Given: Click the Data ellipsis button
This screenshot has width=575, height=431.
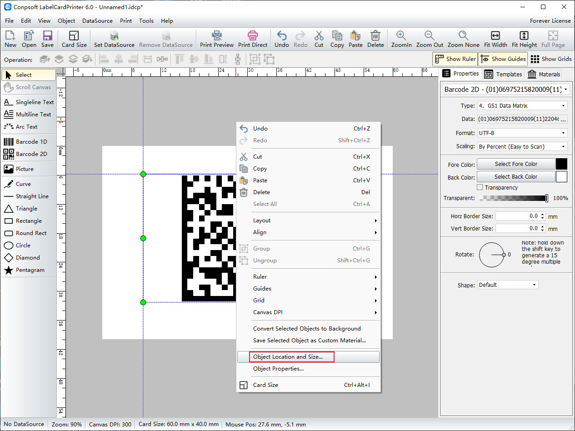Looking at the screenshot, I should 562,119.
